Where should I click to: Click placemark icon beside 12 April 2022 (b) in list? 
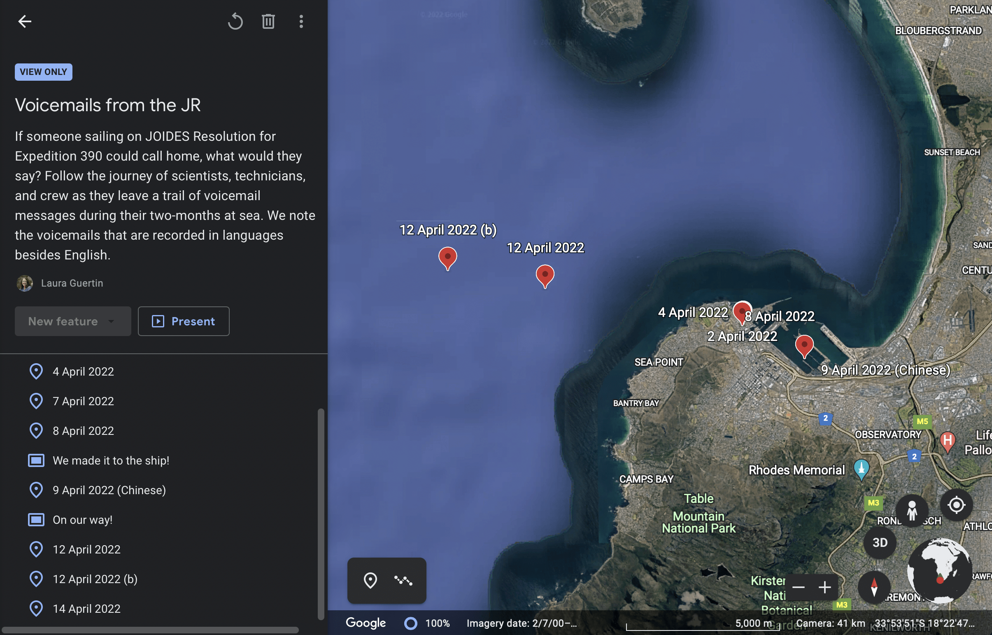coord(36,579)
